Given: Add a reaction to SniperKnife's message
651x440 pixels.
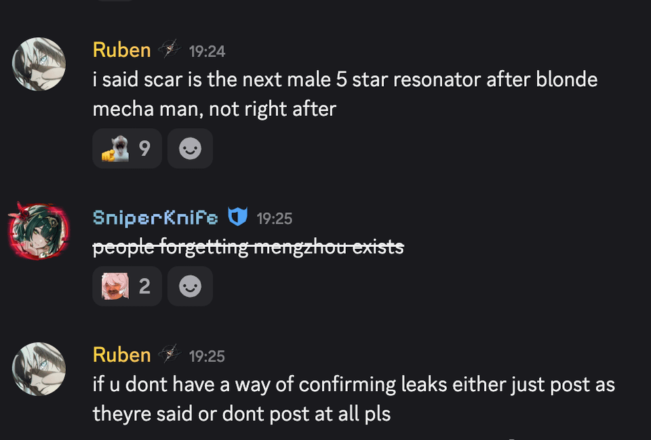Looking at the screenshot, I should pos(190,286).
